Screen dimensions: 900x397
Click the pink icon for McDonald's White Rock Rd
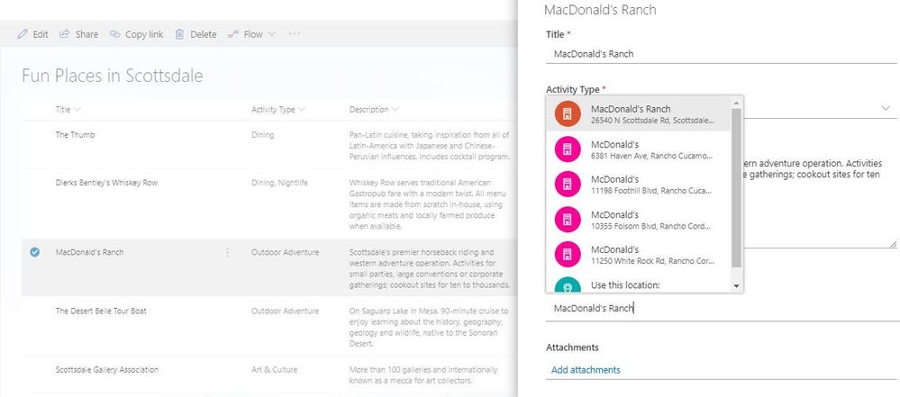(568, 255)
